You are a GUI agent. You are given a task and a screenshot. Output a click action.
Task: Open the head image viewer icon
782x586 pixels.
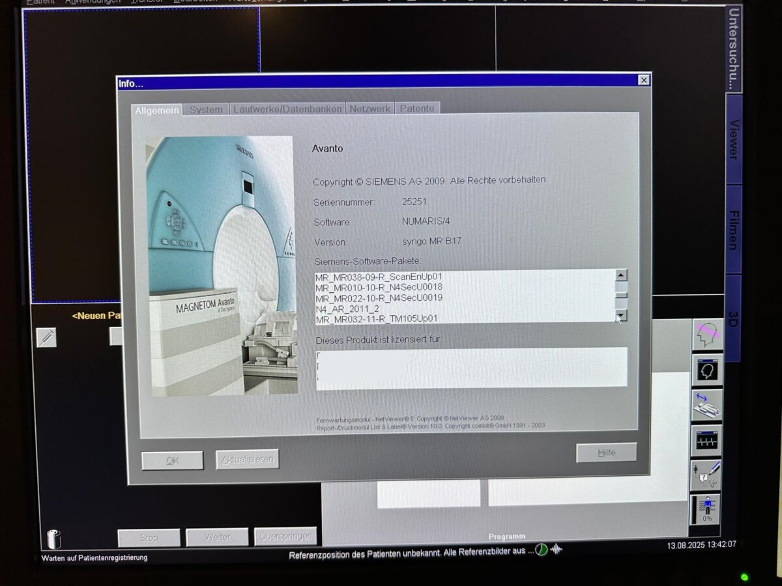tap(706, 370)
